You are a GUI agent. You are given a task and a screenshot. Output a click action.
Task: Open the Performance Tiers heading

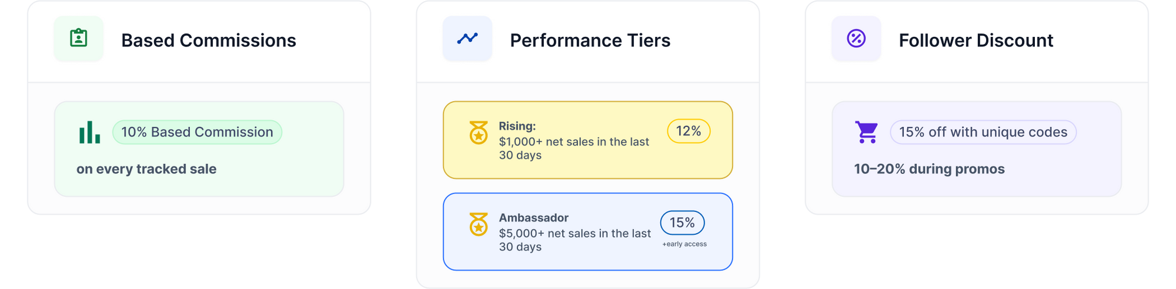click(590, 41)
